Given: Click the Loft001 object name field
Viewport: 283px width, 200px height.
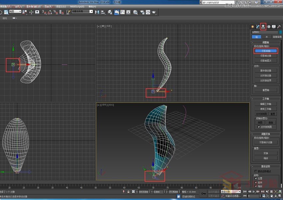Looking at the screenshot, I should [265, 32].
